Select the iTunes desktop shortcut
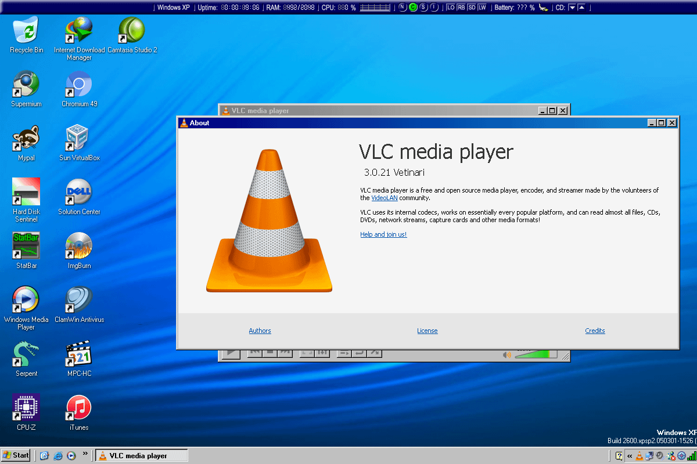Viewport: 697px width, 464px height. [x=79, y=412]
